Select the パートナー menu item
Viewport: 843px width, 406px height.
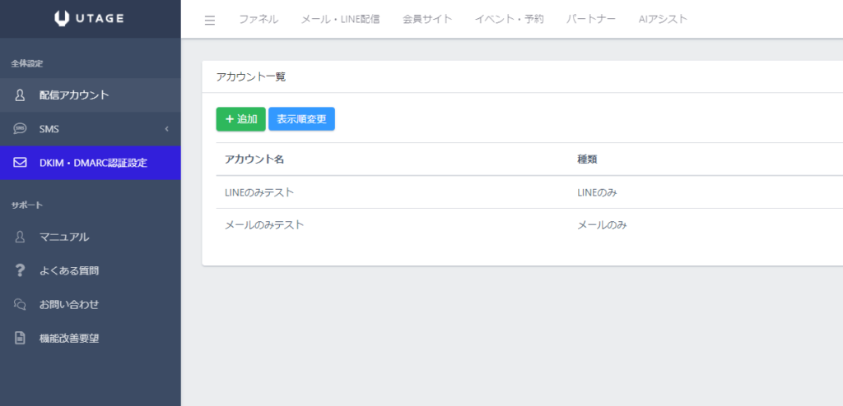point(591,19)
